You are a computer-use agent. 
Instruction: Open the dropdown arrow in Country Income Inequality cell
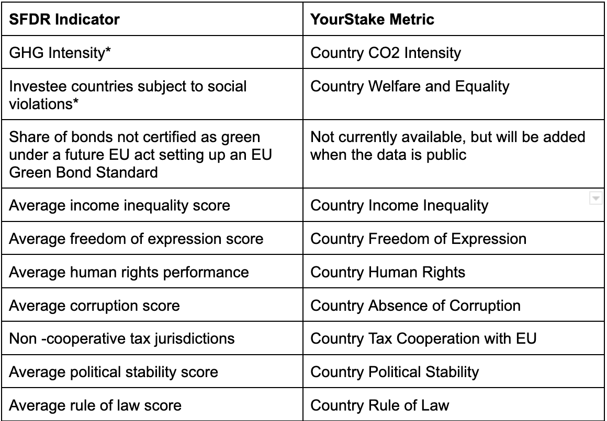596,198
